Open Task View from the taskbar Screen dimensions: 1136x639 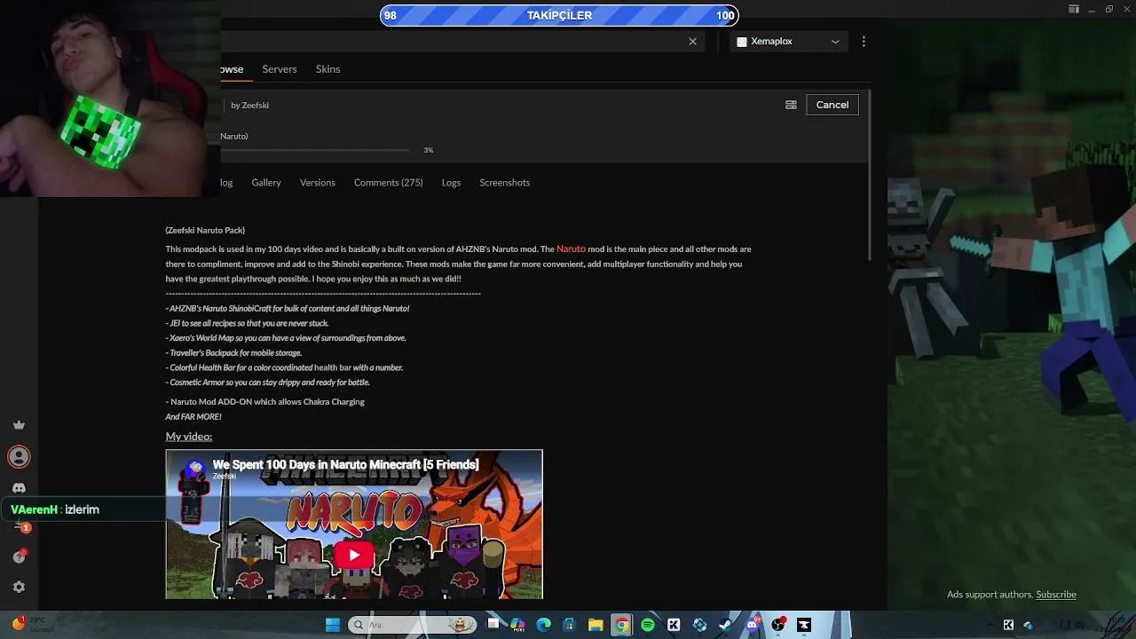[493, 625]
